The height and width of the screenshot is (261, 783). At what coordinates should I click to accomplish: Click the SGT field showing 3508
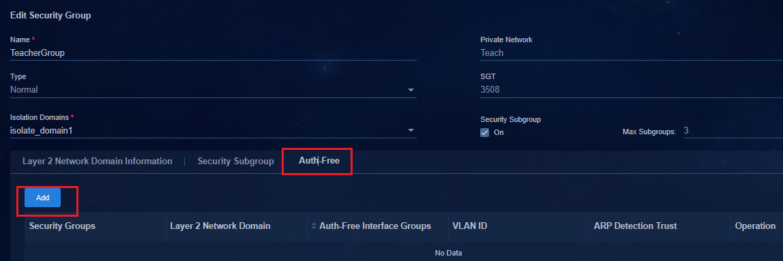coord(632,91)
